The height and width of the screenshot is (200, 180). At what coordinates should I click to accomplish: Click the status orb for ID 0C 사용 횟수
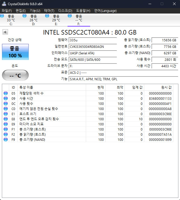[6, 104]
